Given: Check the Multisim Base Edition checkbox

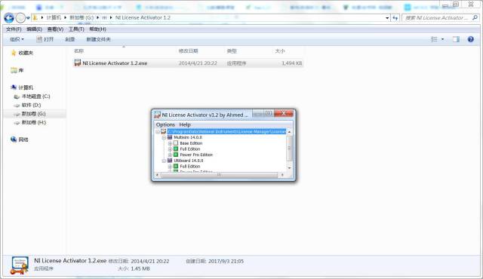Looking at the screenshot, I should click(x=176, y=143).
